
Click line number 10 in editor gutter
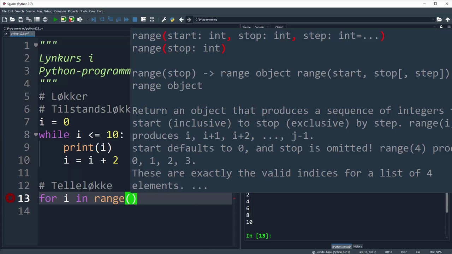[24, 160]
